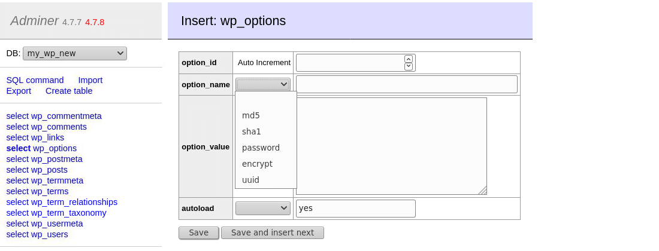This screenshot has width=659, height=251.
Task: Choose md5 from the function dropdown list
Action: (x=251, y=115)
